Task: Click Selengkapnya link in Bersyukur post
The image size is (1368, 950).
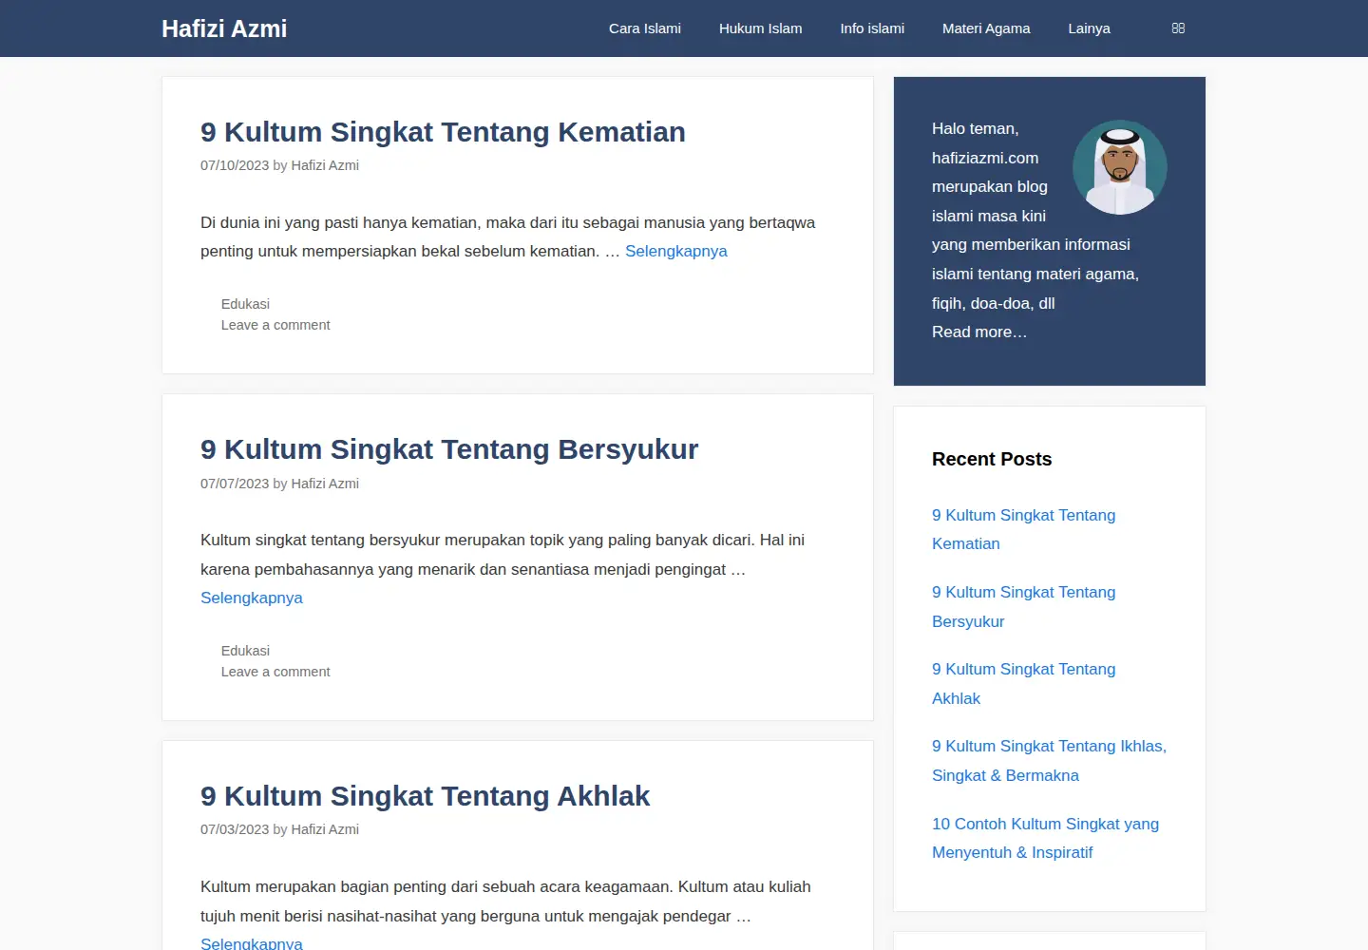Action: (252, 598)
